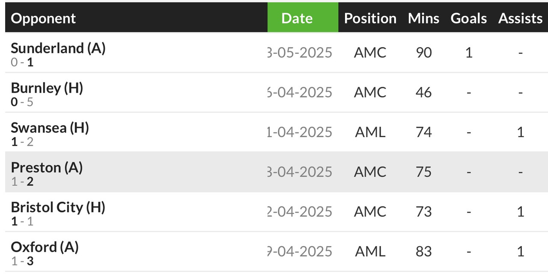Select the 0 - 1 Sunderland score
548x276 pixels.
(x=22, y=62)
